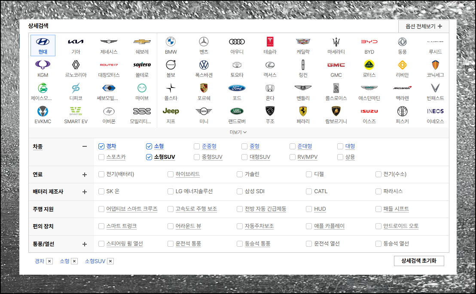Choose the Polestar (폴스타) logo
Viewport: 476px width, 294px height.
coord(171,88)
